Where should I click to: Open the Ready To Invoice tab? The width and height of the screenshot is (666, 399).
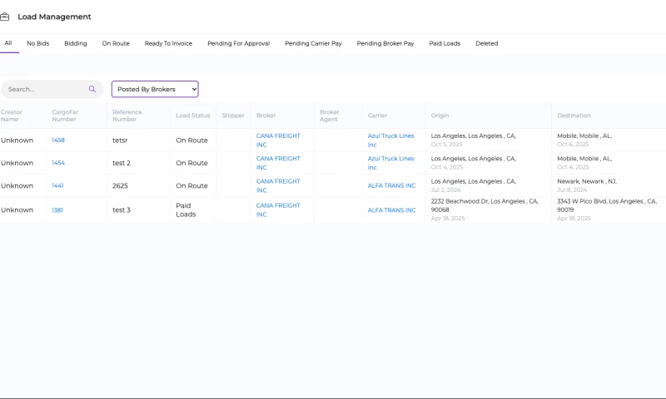click(x=168, y=43)
